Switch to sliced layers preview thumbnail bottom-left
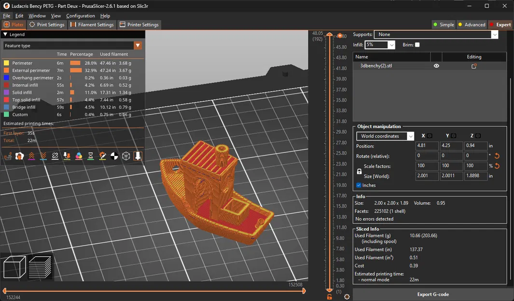The height and width of the screenshot is (301, 514). tap(41, 266)
